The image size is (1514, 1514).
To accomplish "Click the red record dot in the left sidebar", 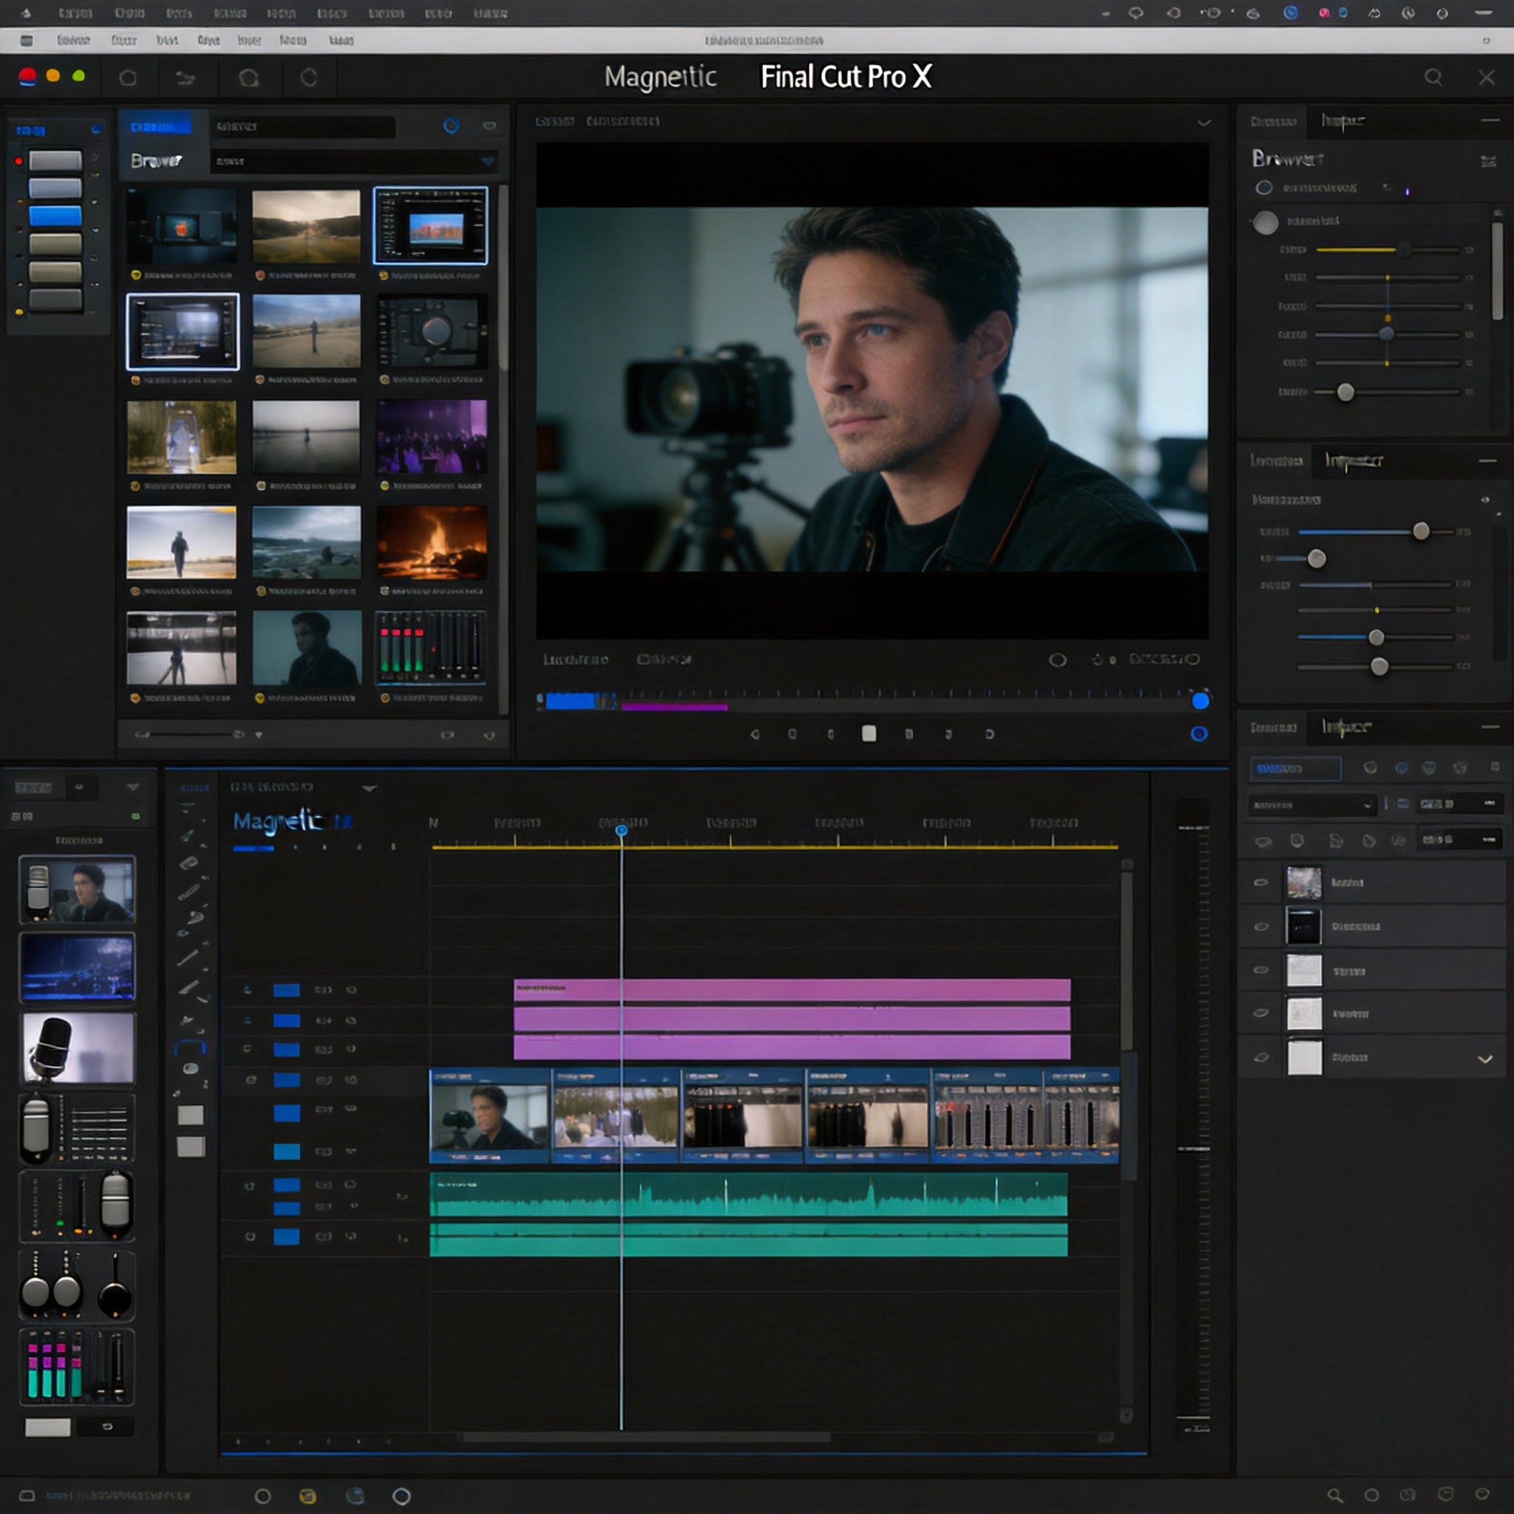I will pyautogui.click(x=18, y=160).
